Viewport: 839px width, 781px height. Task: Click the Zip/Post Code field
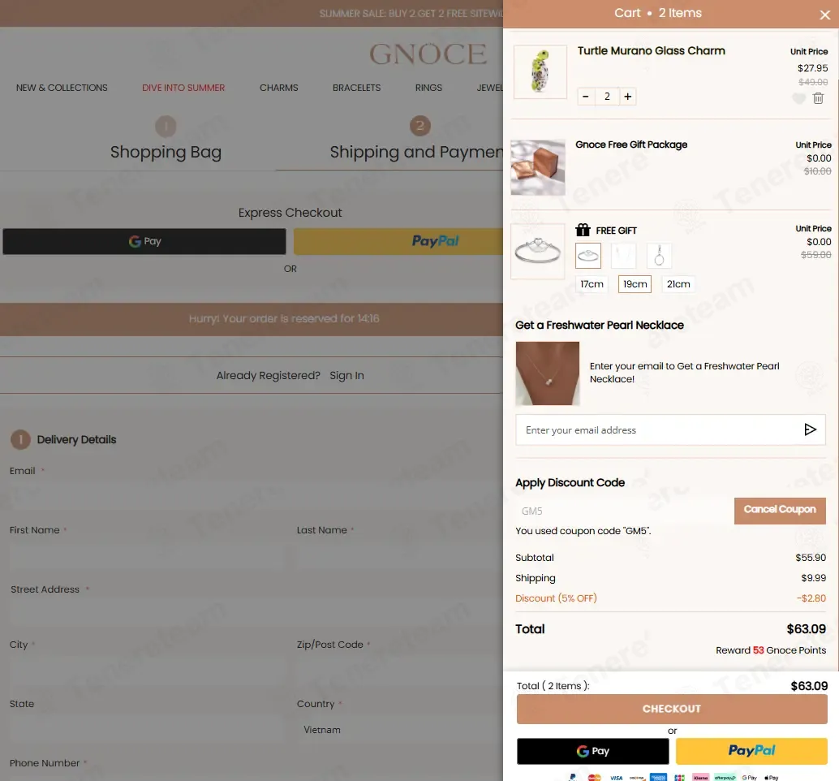[x=399, y=671]
